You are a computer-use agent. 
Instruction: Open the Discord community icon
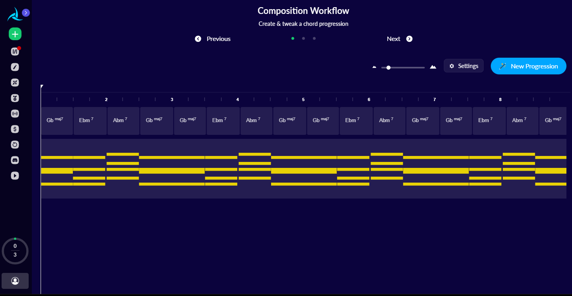[x=15, y=160]
